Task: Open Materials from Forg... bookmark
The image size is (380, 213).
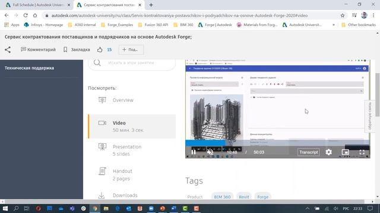Action: coord(257,25)
